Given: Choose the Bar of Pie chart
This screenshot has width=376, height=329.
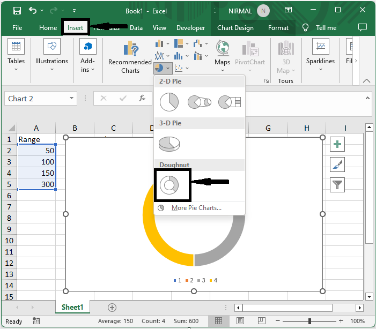Looking at the screenshot, I should point(230,102).
